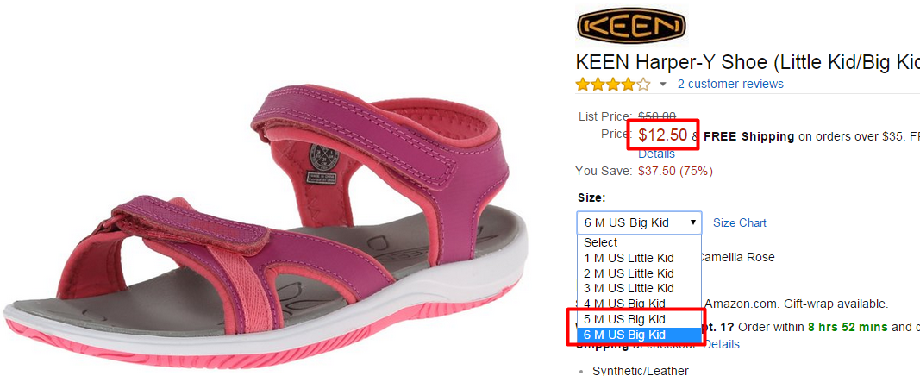Click the pink sandal product image
The image size is (920, 376).
coord(264,226)
